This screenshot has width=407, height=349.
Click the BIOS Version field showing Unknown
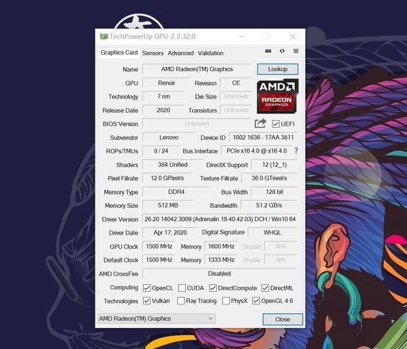tap(197, 124)
